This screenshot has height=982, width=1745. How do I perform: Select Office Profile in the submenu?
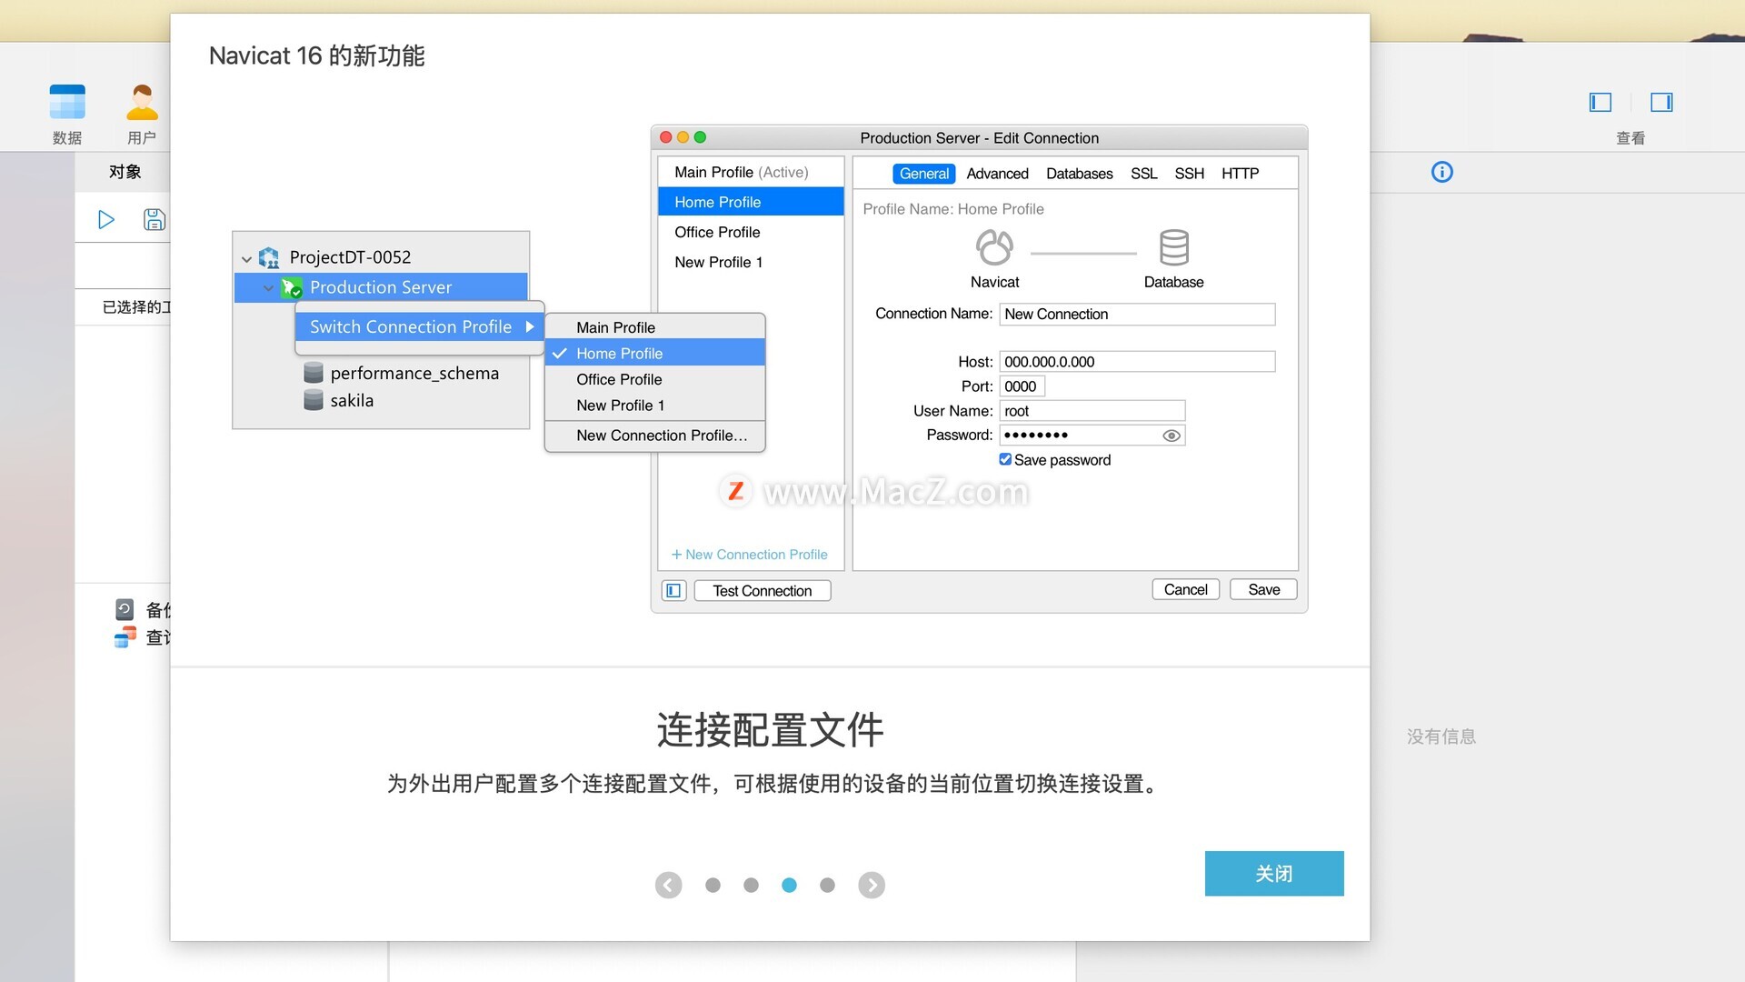tap(619, 379)
